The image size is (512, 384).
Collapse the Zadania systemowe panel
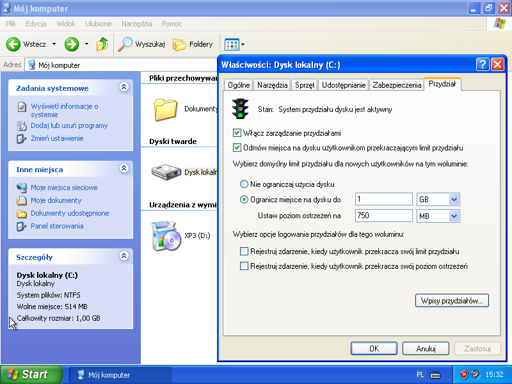click(x=124, y=88)
